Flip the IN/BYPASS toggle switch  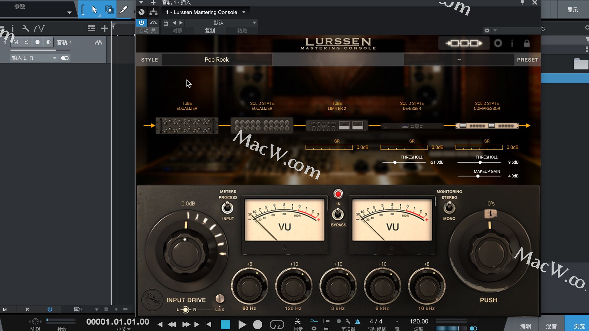(x=338, y=214)
